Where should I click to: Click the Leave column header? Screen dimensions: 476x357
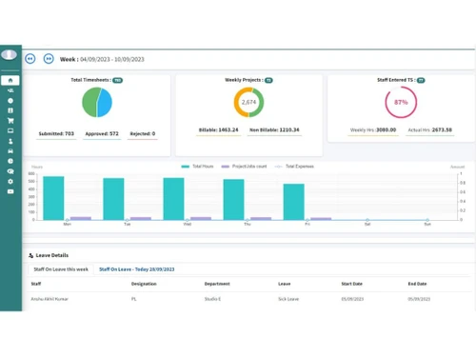[x=284, y=284]
